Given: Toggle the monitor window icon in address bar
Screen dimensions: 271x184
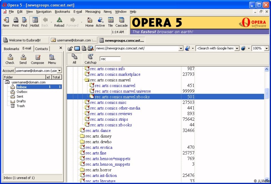Looking at the screenshot, I should (77, 48).
